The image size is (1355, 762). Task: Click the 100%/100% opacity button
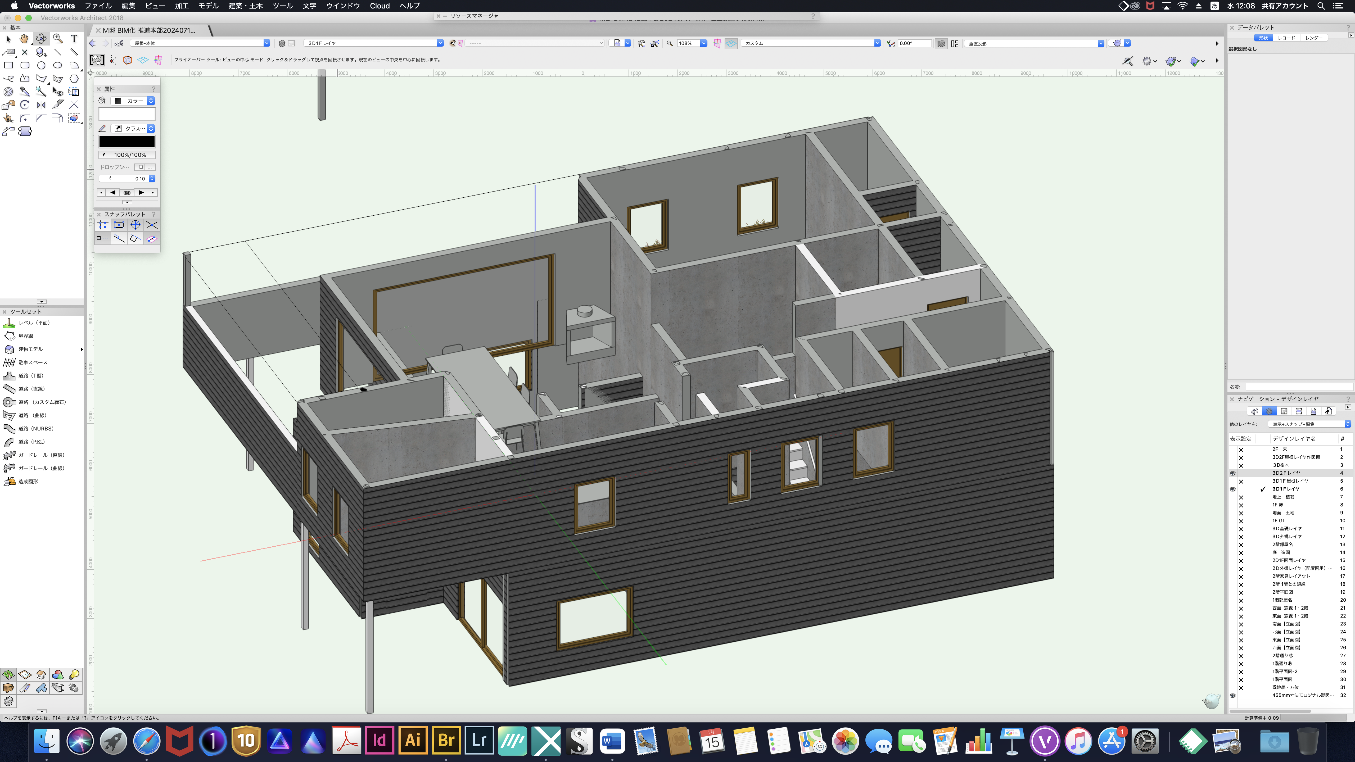[x=127, y=155]
